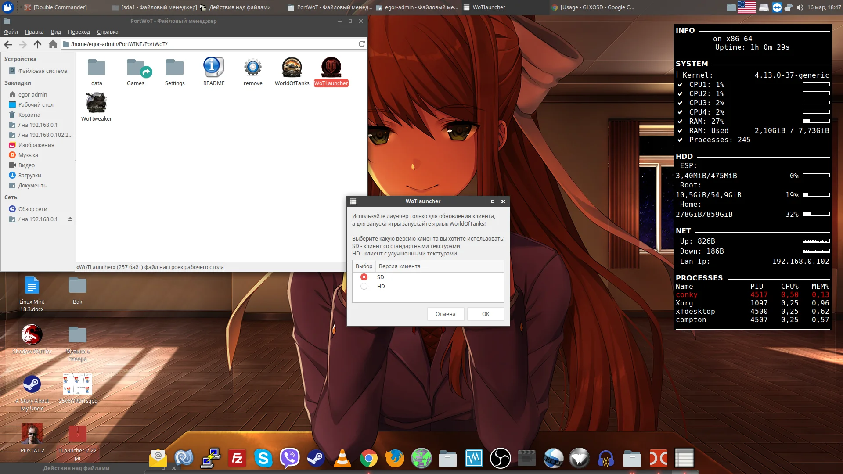Screen dimensions: 843x474
Task: Confirm the dialog with OK
Action: click(x=485, y=314)
